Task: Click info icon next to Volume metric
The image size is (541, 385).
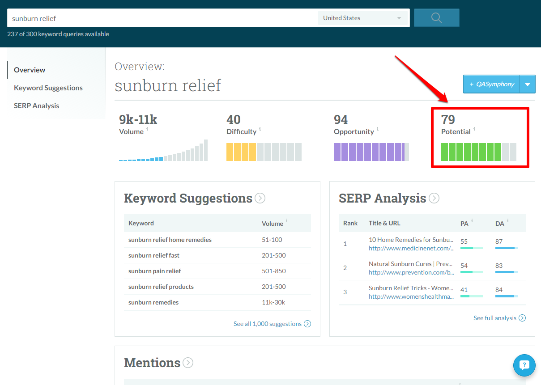Action: tap(147, 129)
